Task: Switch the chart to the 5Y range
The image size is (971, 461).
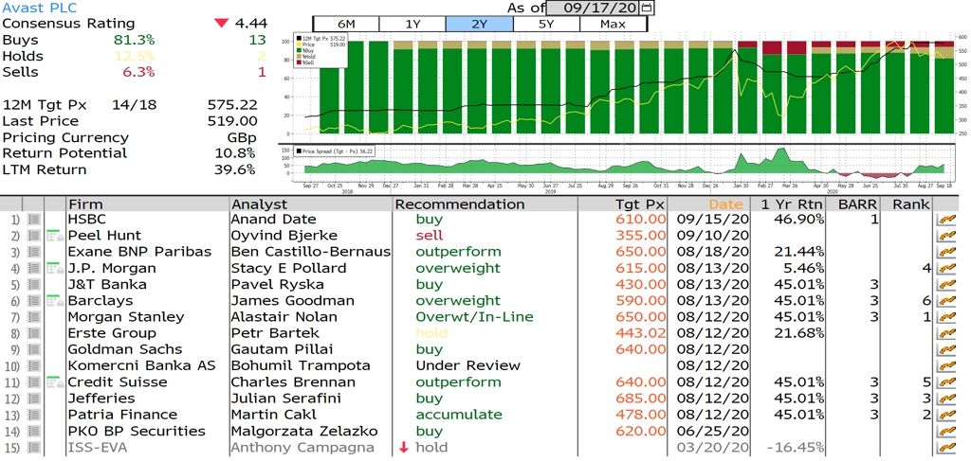Action: 546,24
